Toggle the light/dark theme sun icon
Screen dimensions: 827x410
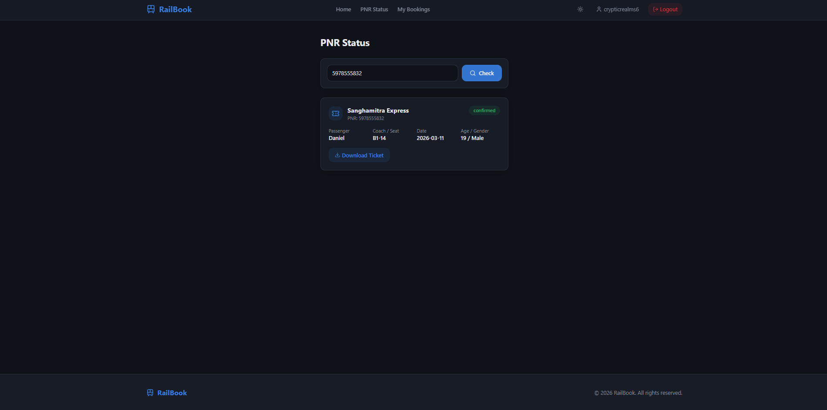580,9
